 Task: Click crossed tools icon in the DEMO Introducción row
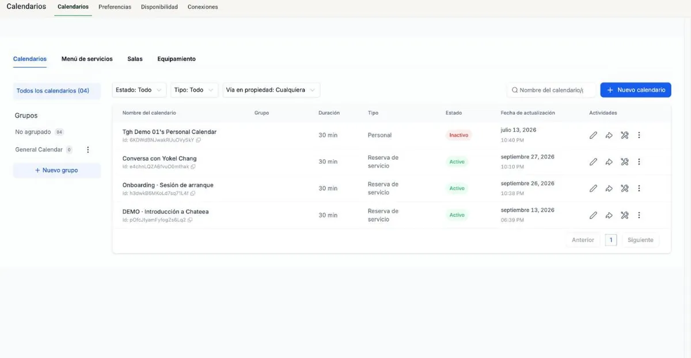(x=624, y=215)
